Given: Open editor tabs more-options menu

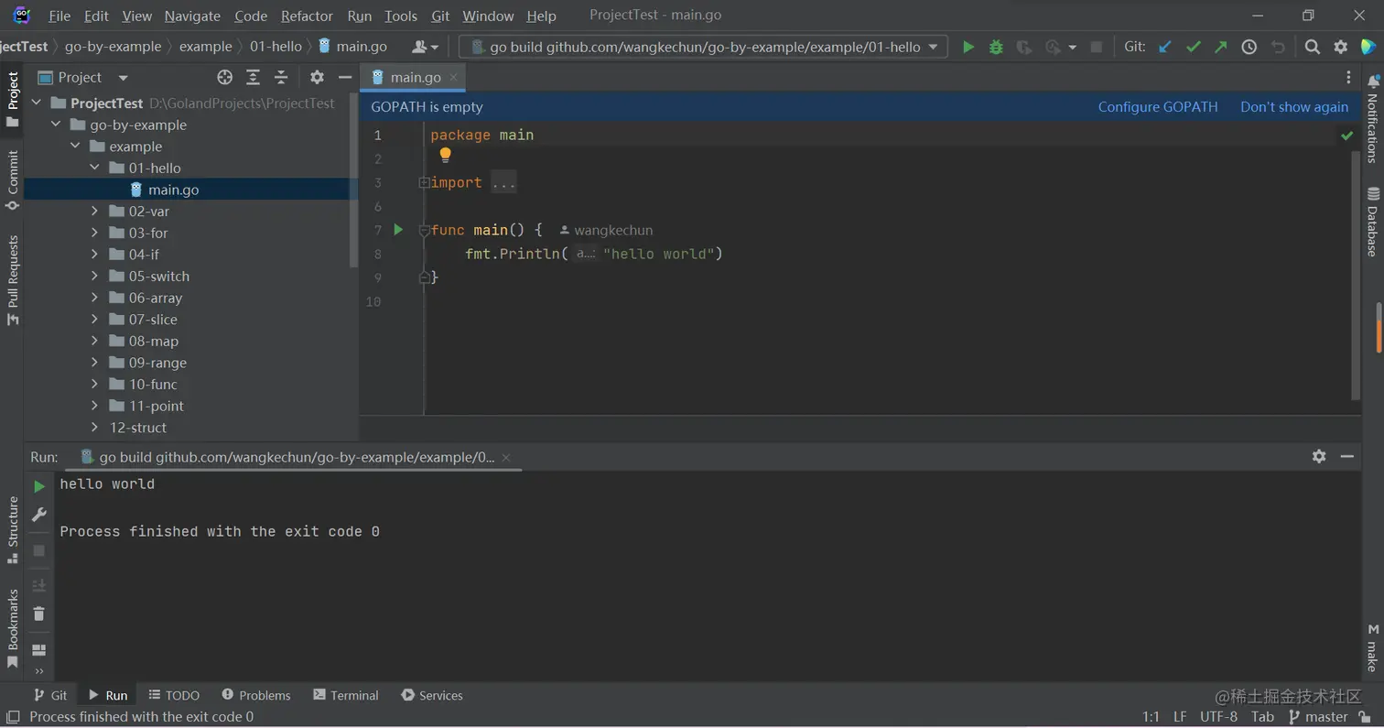Looking at the screenshot, I should [1348, 78].
